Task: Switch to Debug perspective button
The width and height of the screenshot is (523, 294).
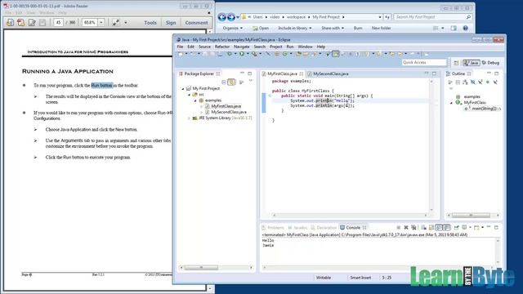Action: click(x=490, y=63)
